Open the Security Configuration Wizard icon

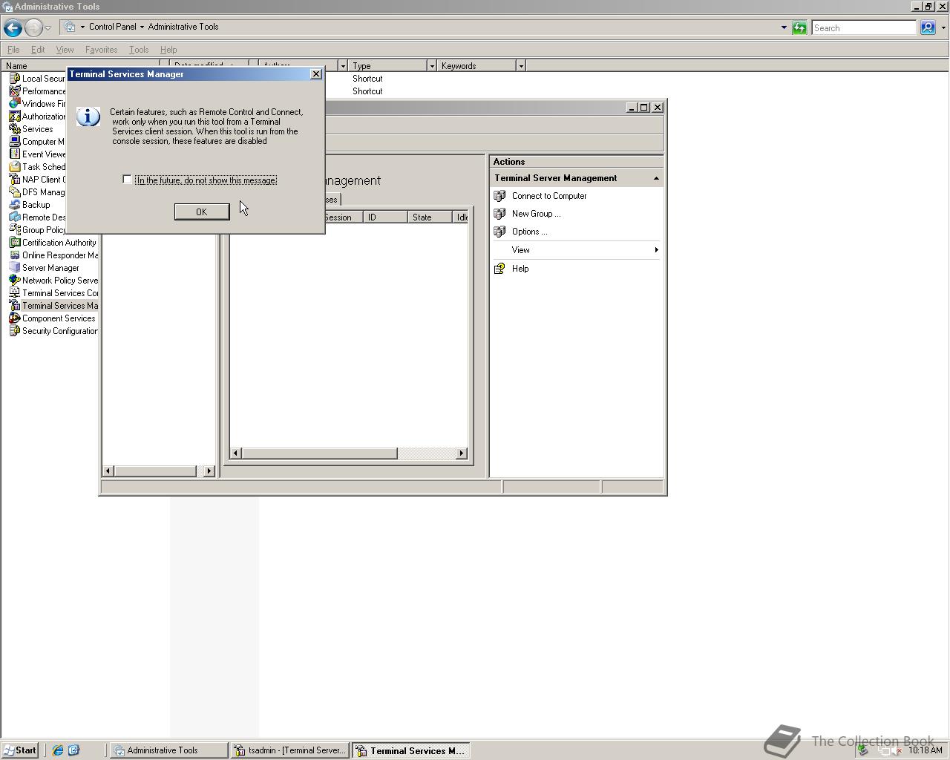[14, 331]
